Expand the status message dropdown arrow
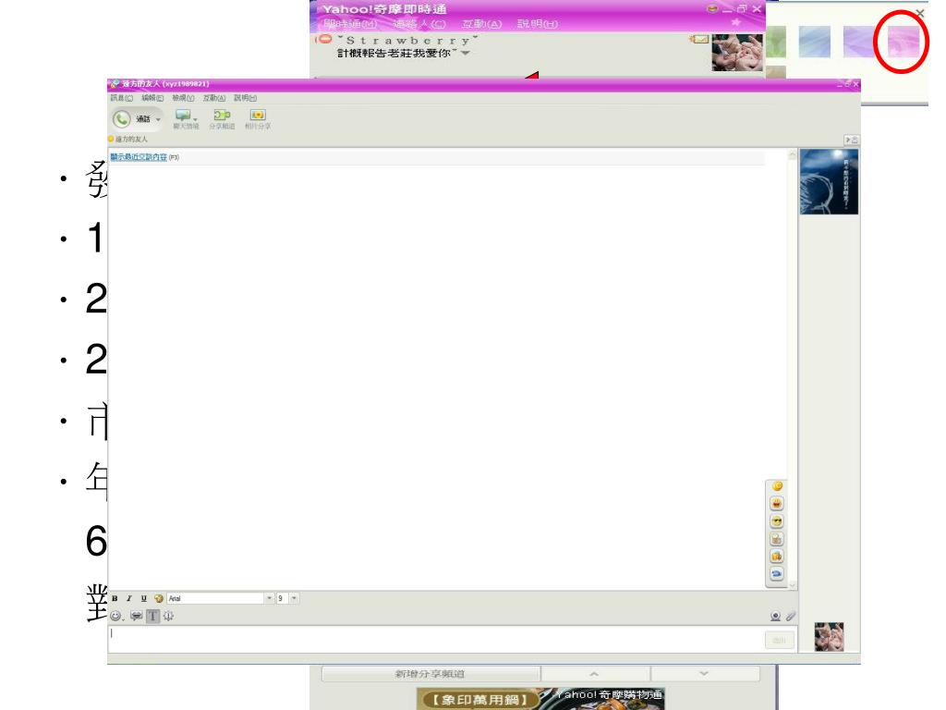This screenshot has height=710, width=946. (x=466, y=53)
